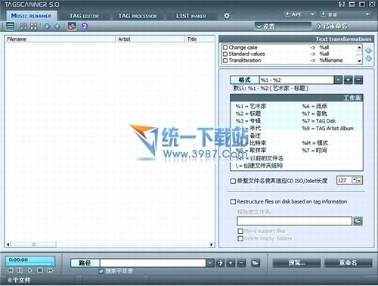Switch to the List Maker tab
The width and height of the screenshot is (378, 286).
(191, 16)
